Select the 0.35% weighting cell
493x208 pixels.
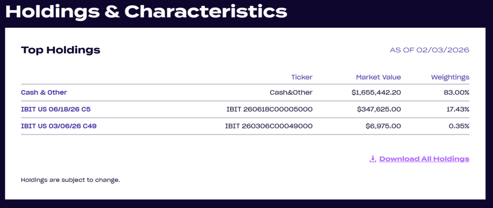pos(458,126)
